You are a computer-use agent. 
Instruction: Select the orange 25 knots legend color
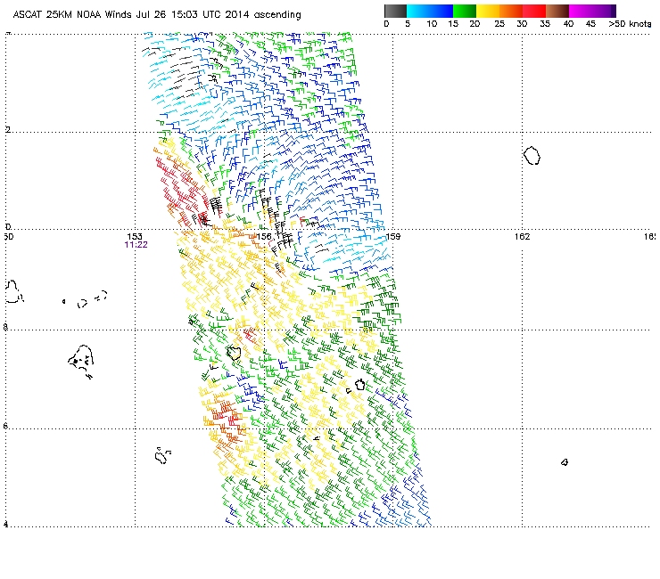[512, 11]
